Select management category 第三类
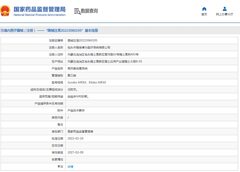Screen dimensions: 240x172 tap(72, 75)
